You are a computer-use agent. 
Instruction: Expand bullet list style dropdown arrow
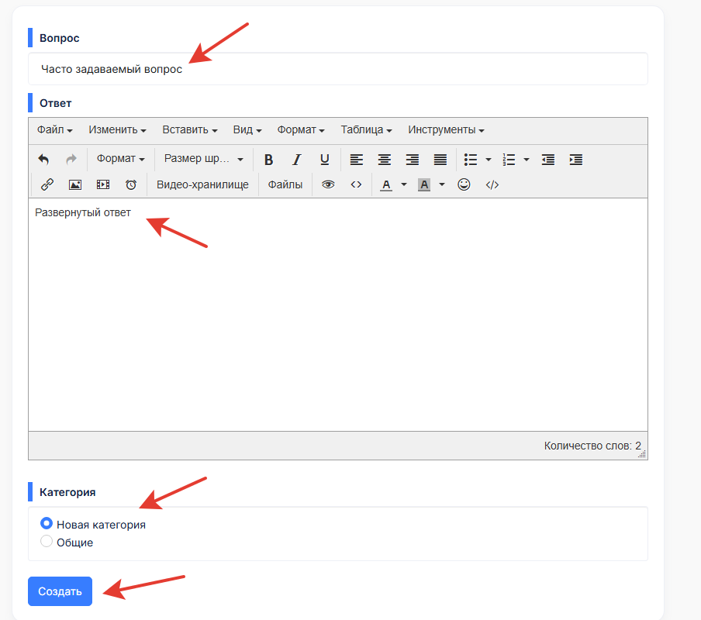489,159
